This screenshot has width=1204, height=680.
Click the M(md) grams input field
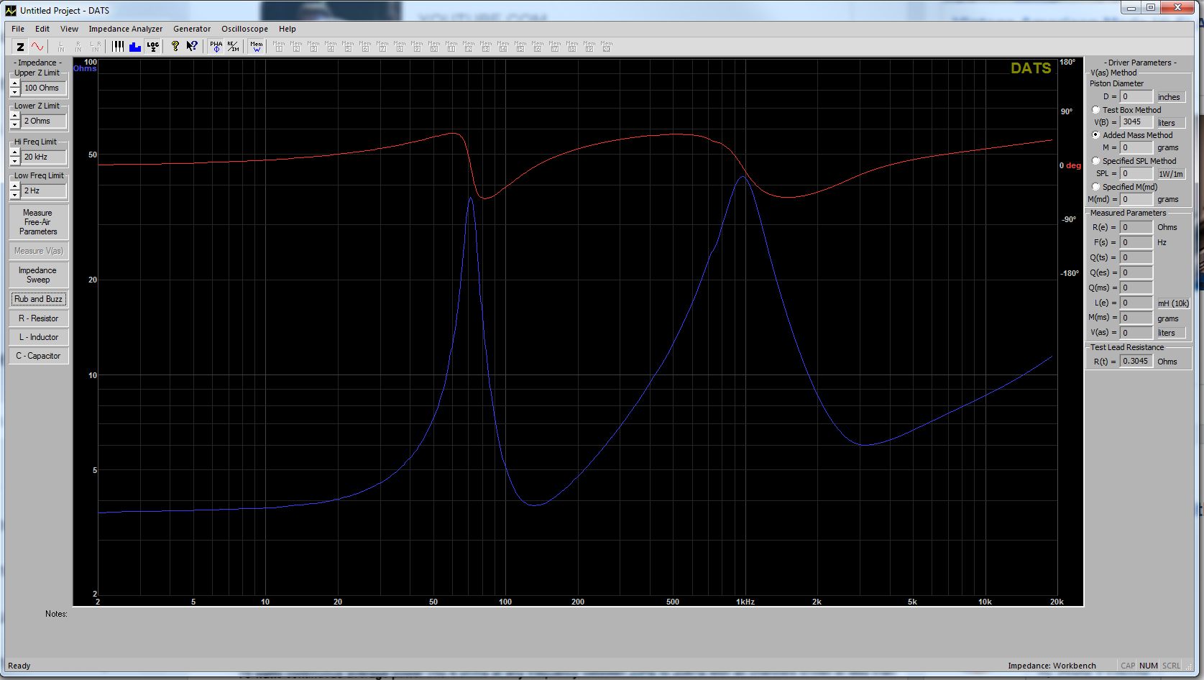(1136, 199)
